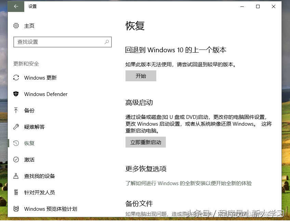Open 针对开发人员 settings page
Viewport: 290px width, 221px height.
tap(39, 192)
